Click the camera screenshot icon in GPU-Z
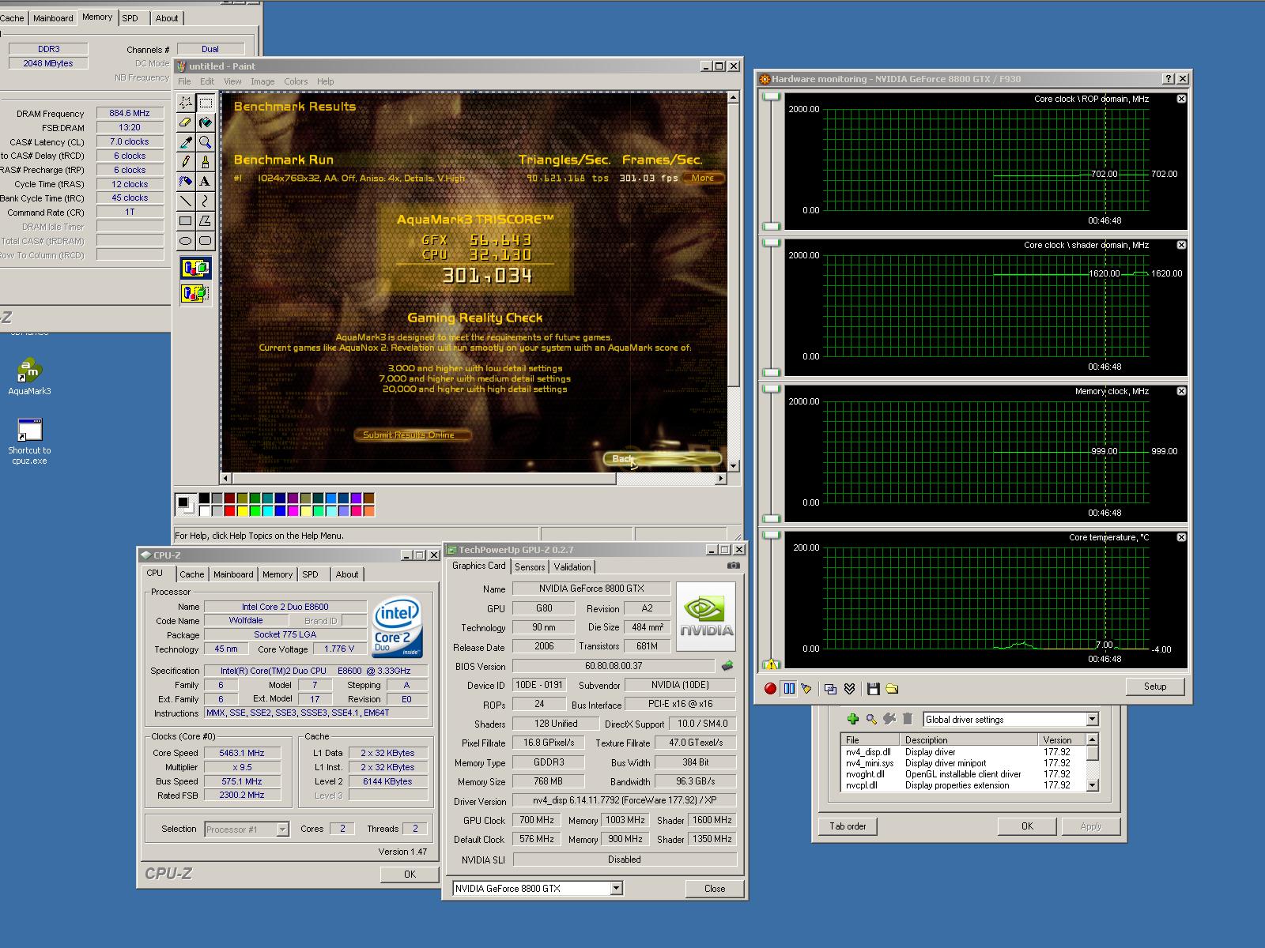Viewport: 1265px width, 948px height. pos(734,566)
